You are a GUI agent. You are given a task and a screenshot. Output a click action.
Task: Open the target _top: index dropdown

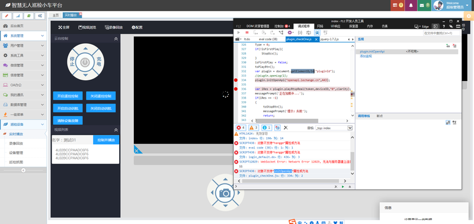coord(334,128)
